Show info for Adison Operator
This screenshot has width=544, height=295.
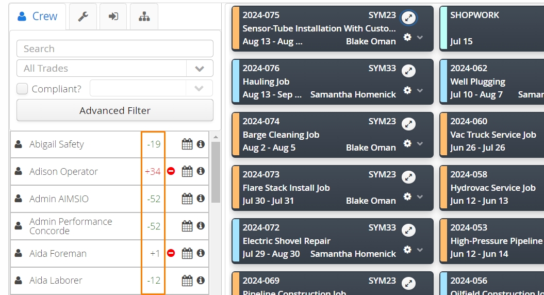coord(201,171)
